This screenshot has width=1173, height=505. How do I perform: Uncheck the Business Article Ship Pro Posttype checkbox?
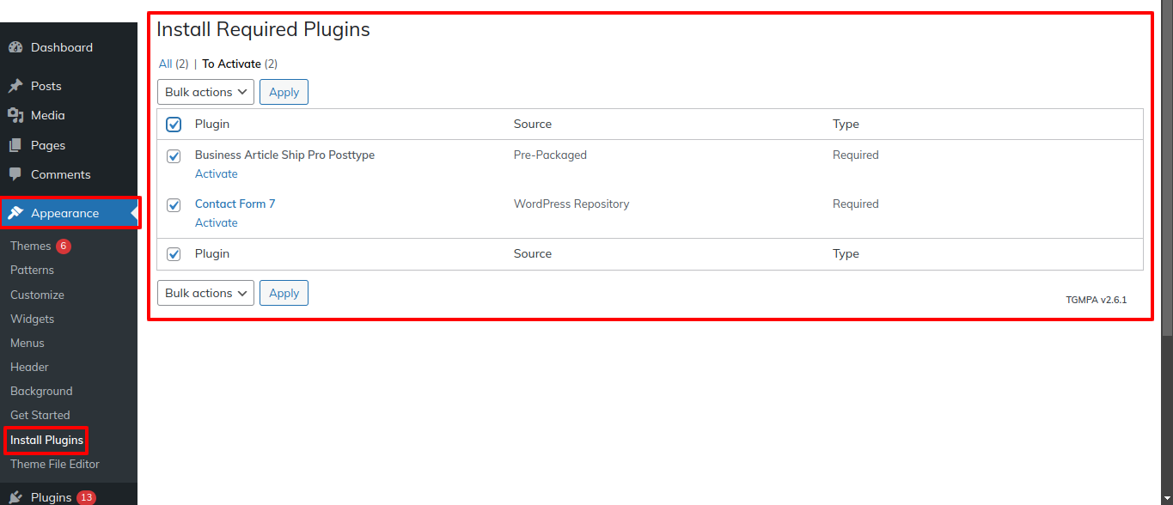(174, 156)
